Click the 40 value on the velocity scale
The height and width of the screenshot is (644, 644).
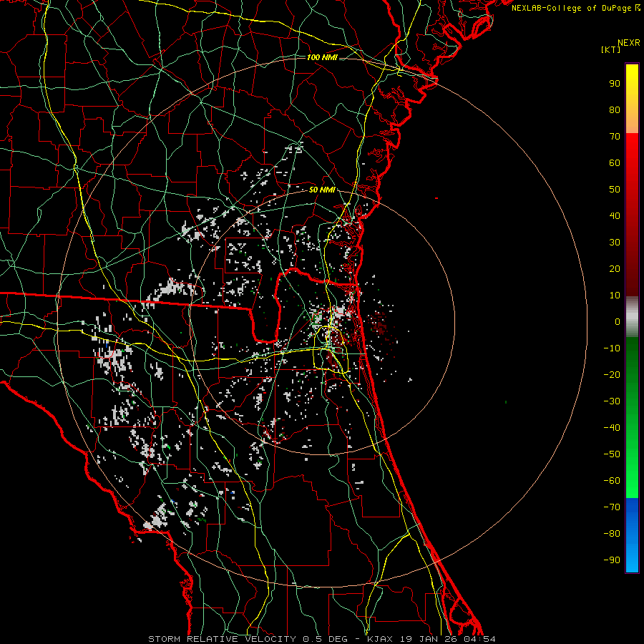615,216
